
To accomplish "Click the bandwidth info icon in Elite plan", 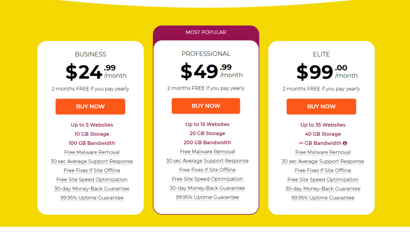I will [x=345, y=143].
